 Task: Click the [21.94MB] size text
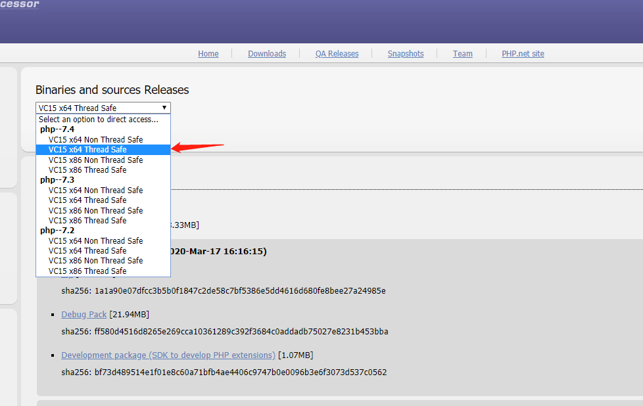(x=129, y=314)
